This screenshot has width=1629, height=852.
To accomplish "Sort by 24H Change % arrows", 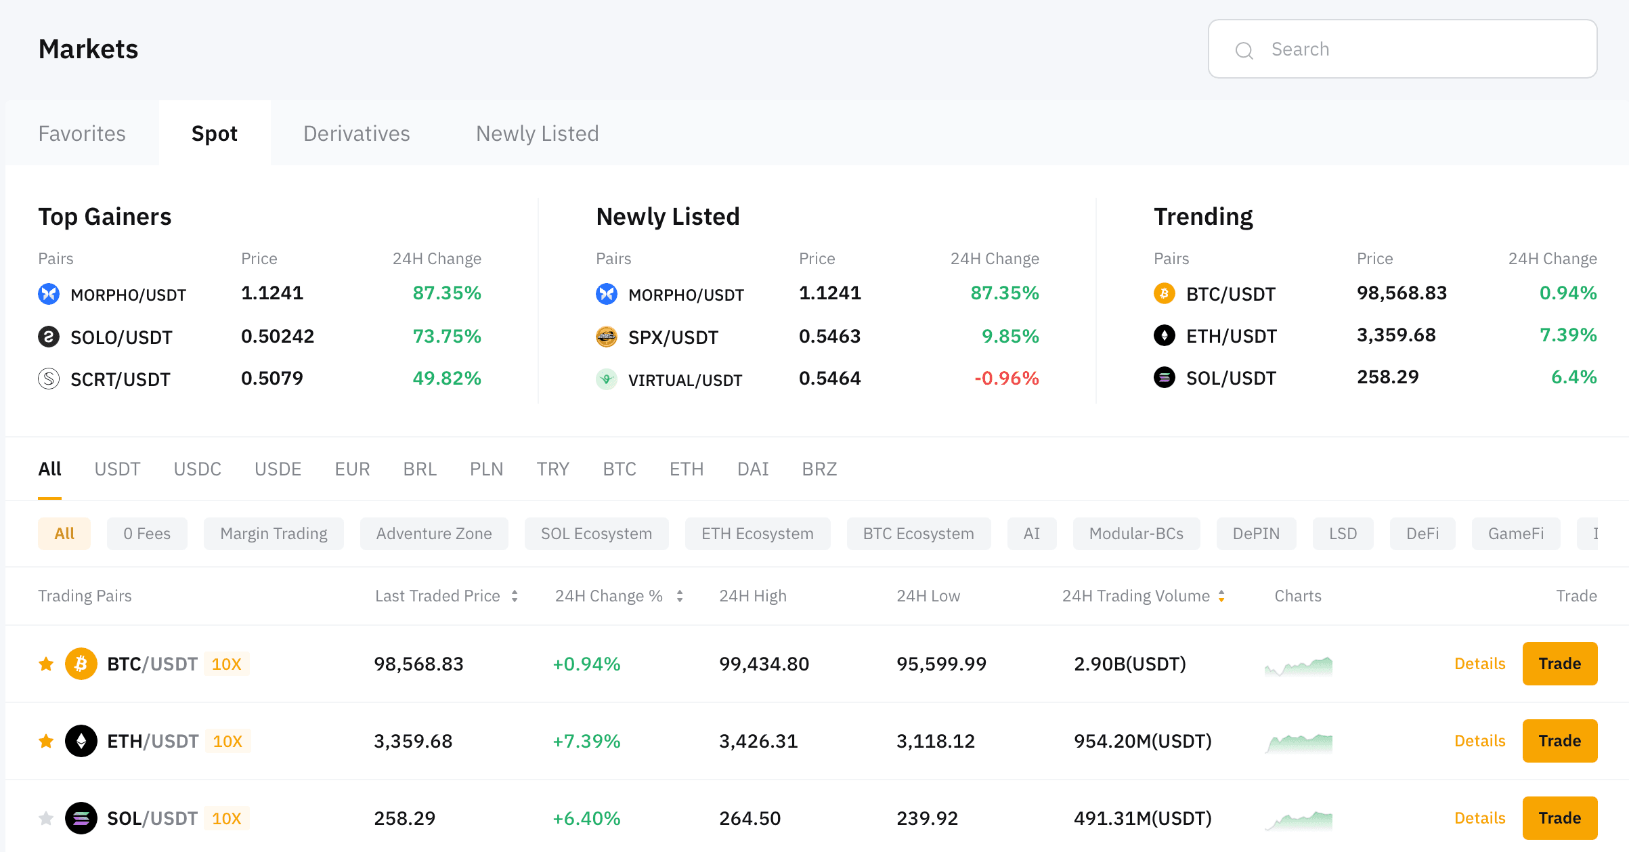I will (679, 596).
